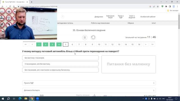Go to previous question arrow

point(32,44)
